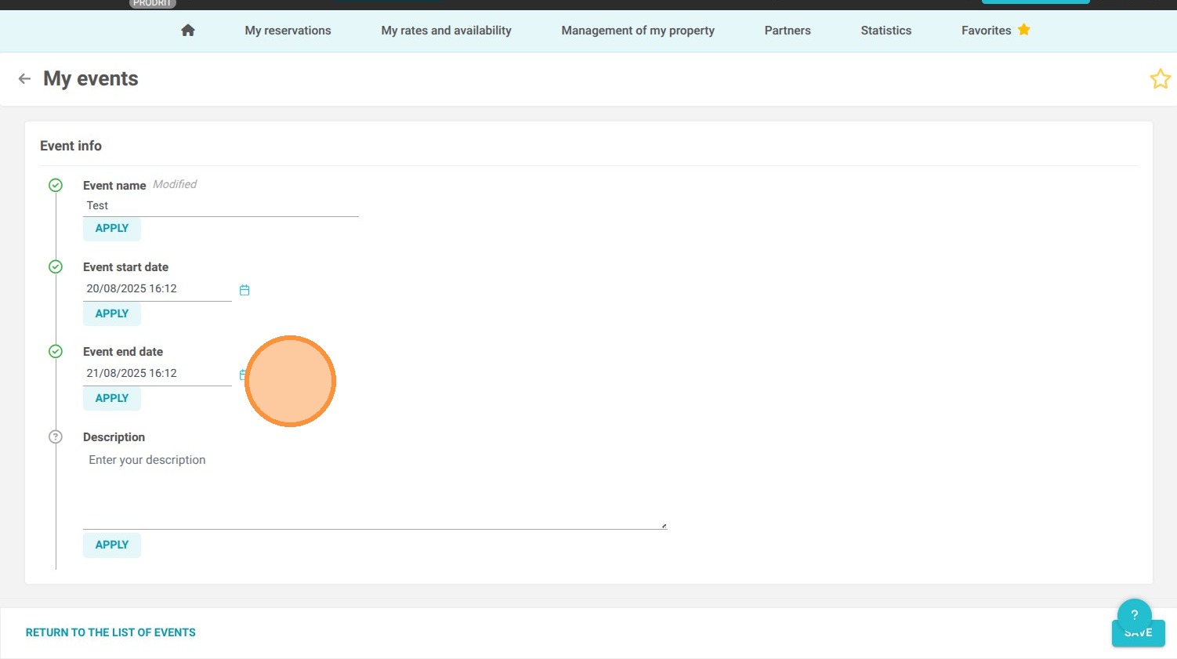1177x659 pixels.
Task: Toggle the favorite star outline for this page
Action: click(1160, 78)
